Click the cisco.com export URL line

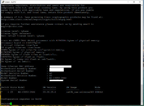pyautogui.click(x=36, y=20)
